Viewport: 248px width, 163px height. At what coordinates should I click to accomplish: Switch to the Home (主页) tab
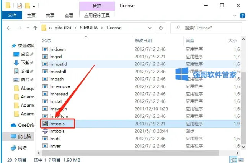click(x=31, y=15)
